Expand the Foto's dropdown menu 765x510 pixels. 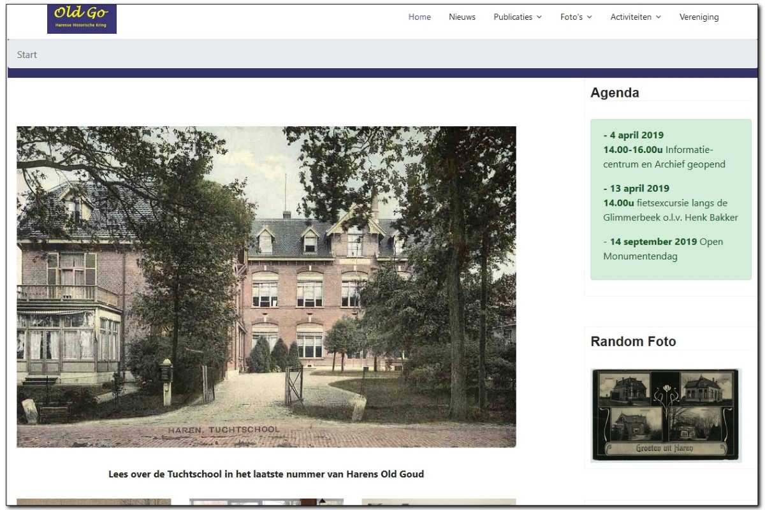click(x=576, y=17)
